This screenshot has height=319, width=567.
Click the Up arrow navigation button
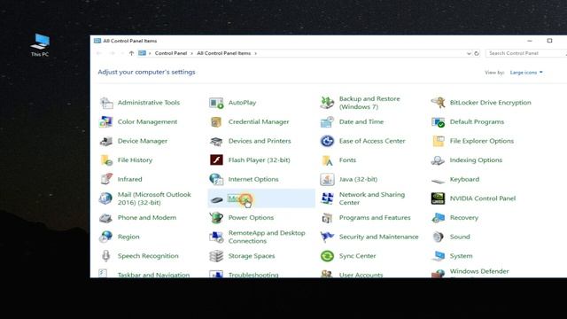[131, 53]
